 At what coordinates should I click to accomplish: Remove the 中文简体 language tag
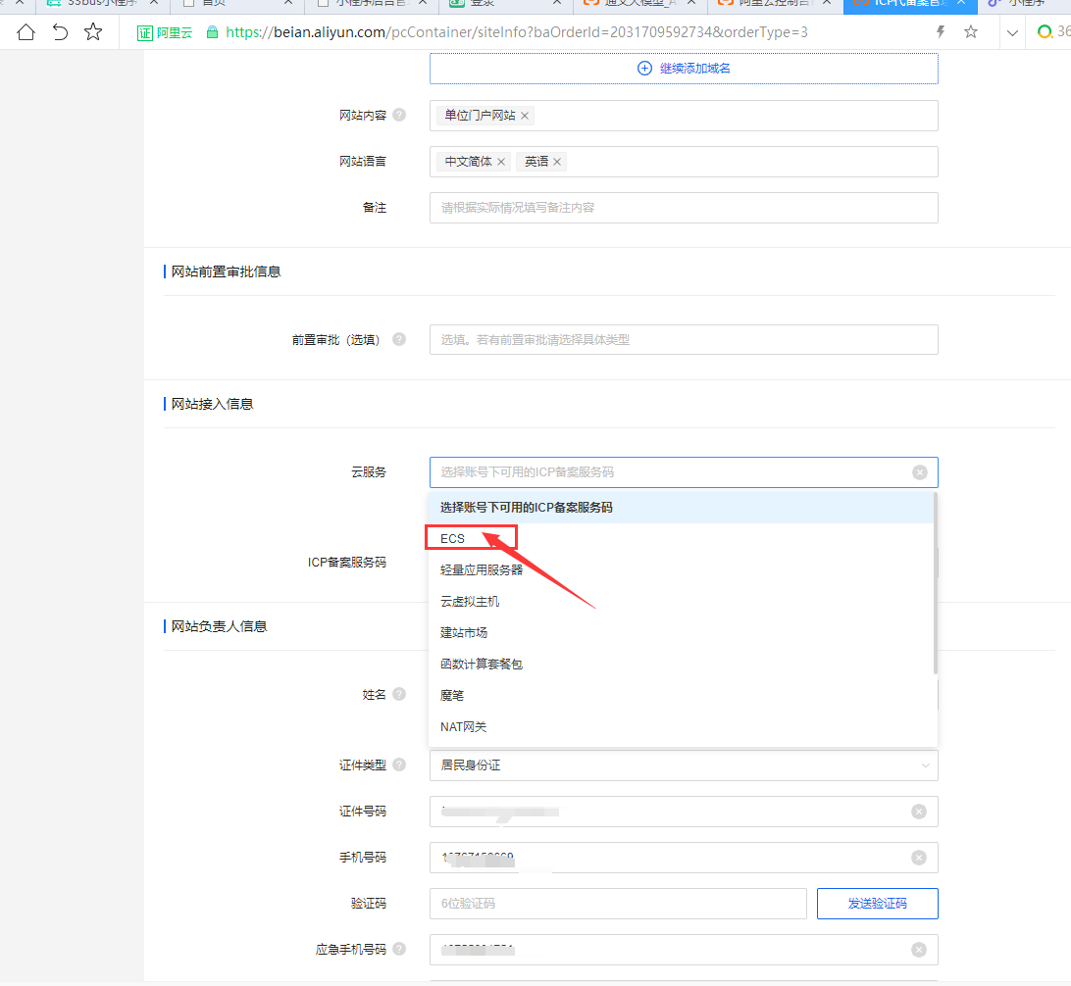tap(501, 162)
